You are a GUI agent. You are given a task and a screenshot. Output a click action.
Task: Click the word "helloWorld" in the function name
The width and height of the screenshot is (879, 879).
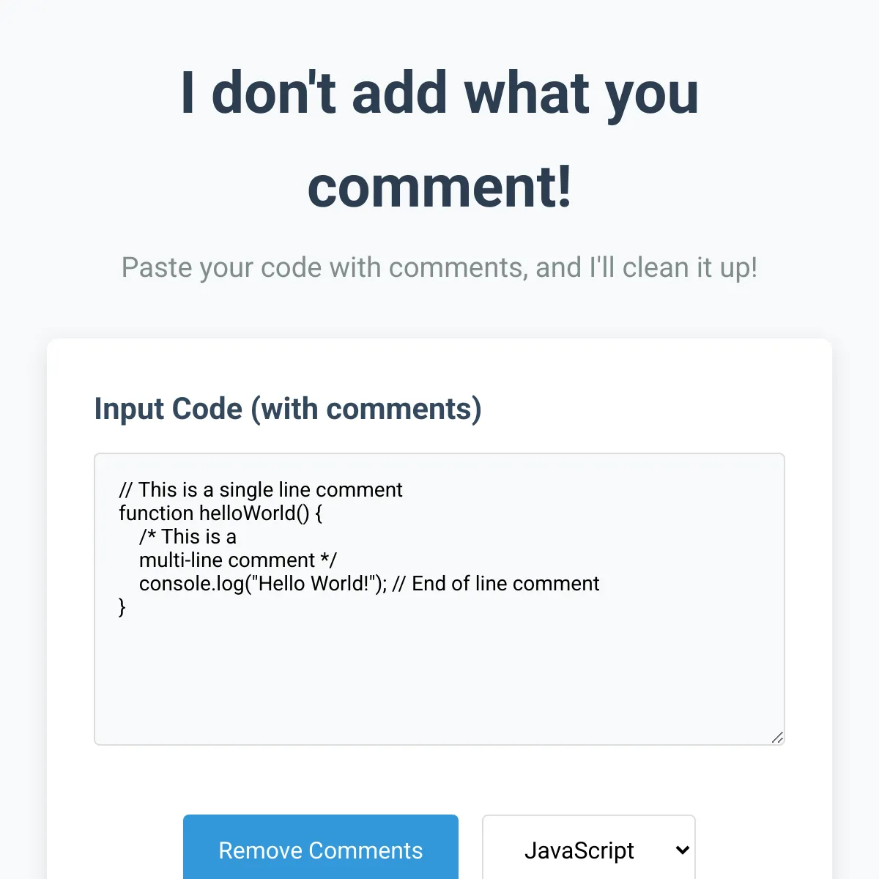pos(248,513)
